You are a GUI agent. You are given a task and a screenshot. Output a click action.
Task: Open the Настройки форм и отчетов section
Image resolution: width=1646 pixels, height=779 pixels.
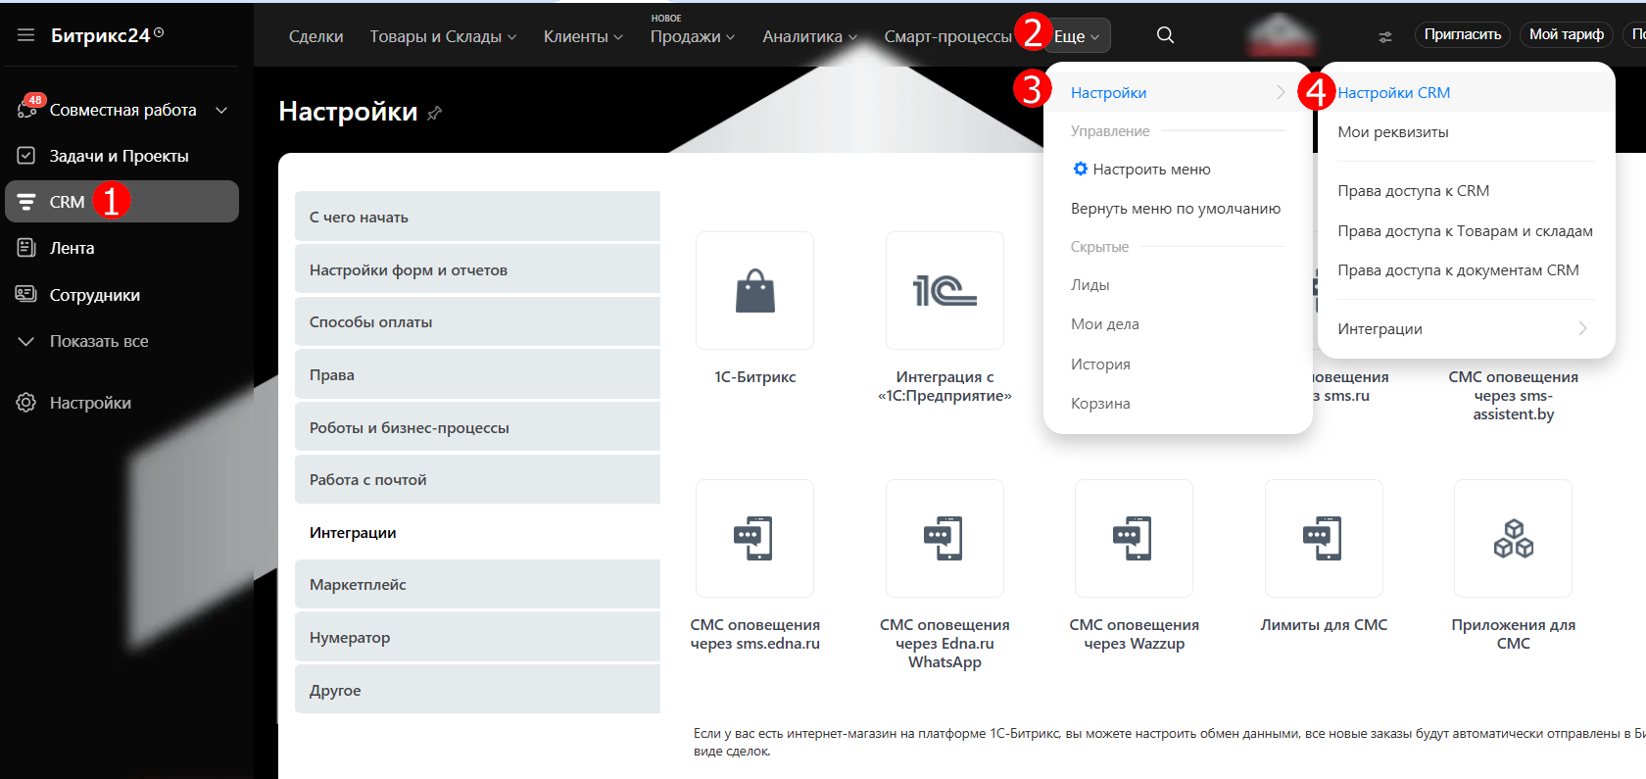(x=477, y=269)
